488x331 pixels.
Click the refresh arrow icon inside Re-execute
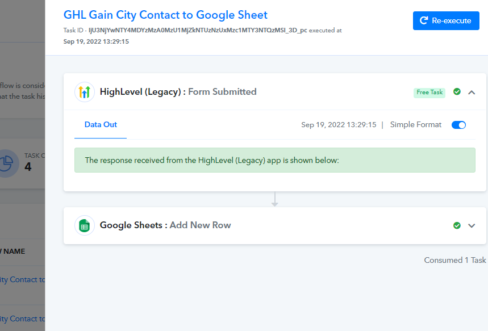(424, 20)
